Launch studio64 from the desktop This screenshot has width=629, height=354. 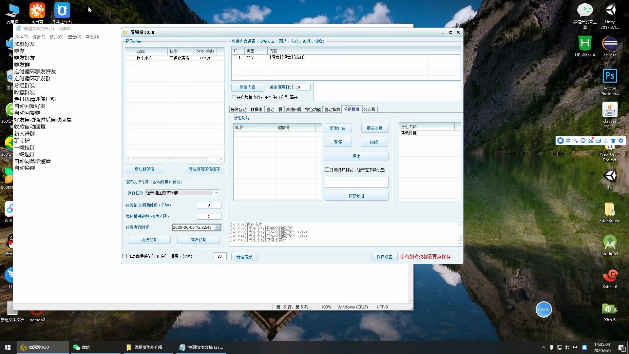[x=610, y=245]
